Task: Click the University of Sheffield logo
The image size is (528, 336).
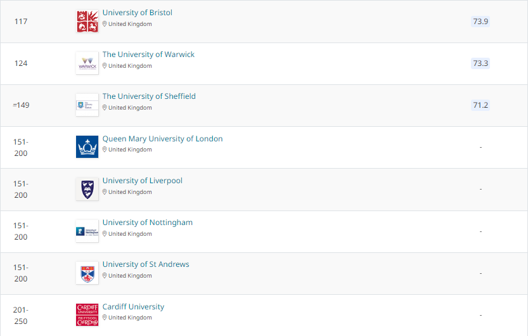Action: point(87,105)
